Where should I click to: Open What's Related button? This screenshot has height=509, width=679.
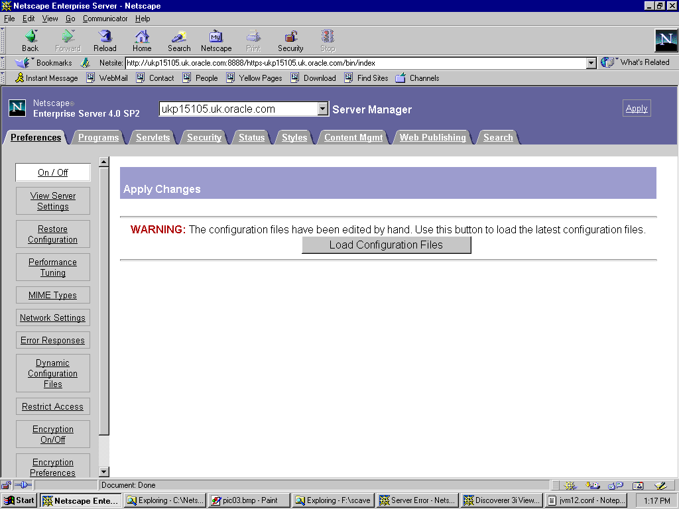coord(635,62)
